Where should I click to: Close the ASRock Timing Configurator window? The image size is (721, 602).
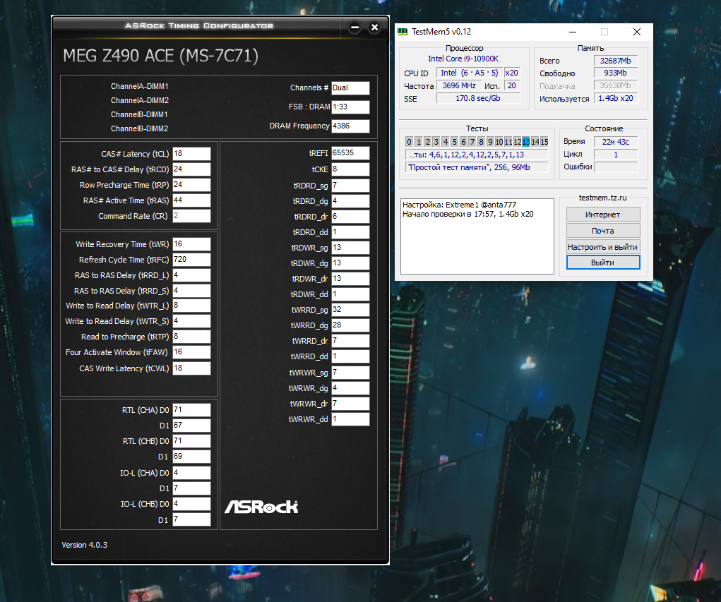click(375, 28)
